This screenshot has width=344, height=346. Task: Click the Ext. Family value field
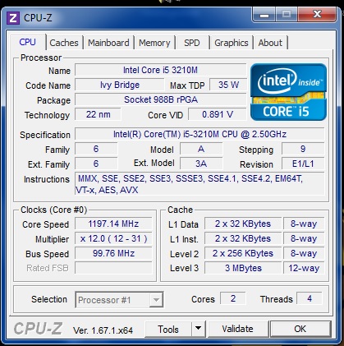[x=96, y=164]
